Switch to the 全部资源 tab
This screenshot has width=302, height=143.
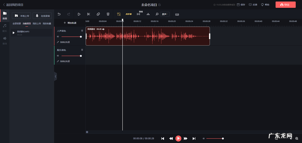(17, 24)
